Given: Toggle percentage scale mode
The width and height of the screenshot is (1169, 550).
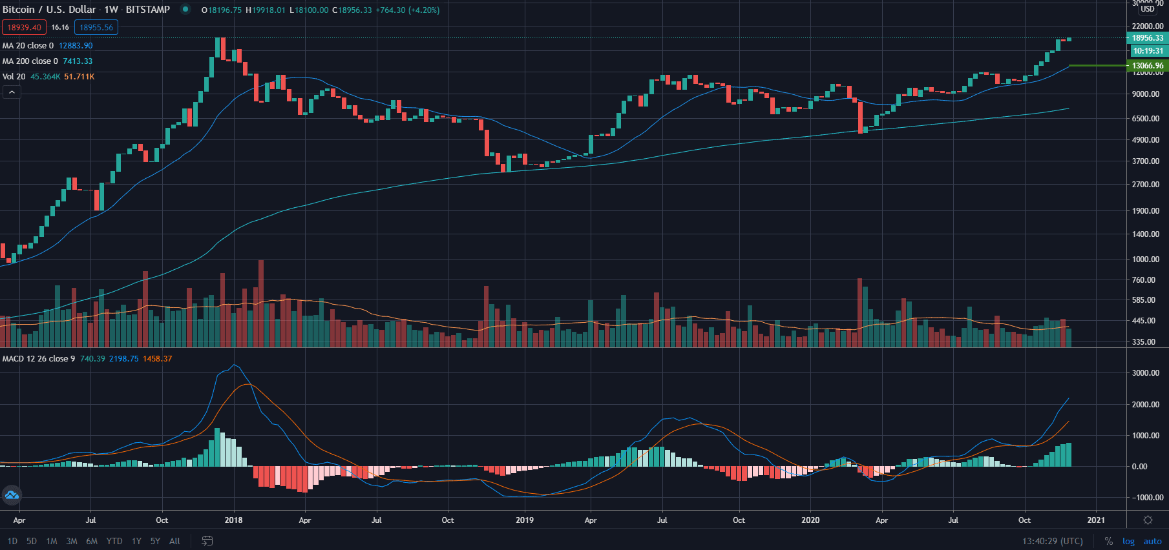Looking at the screenshot, I should coord(1109,541).
